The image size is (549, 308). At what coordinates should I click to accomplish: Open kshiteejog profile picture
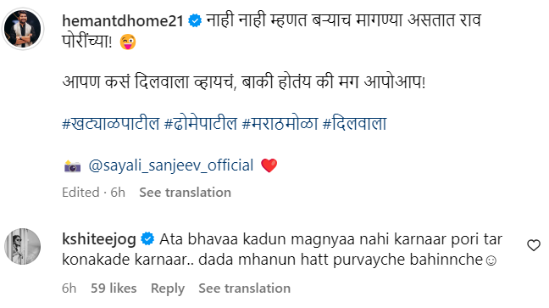pos(23,246)
